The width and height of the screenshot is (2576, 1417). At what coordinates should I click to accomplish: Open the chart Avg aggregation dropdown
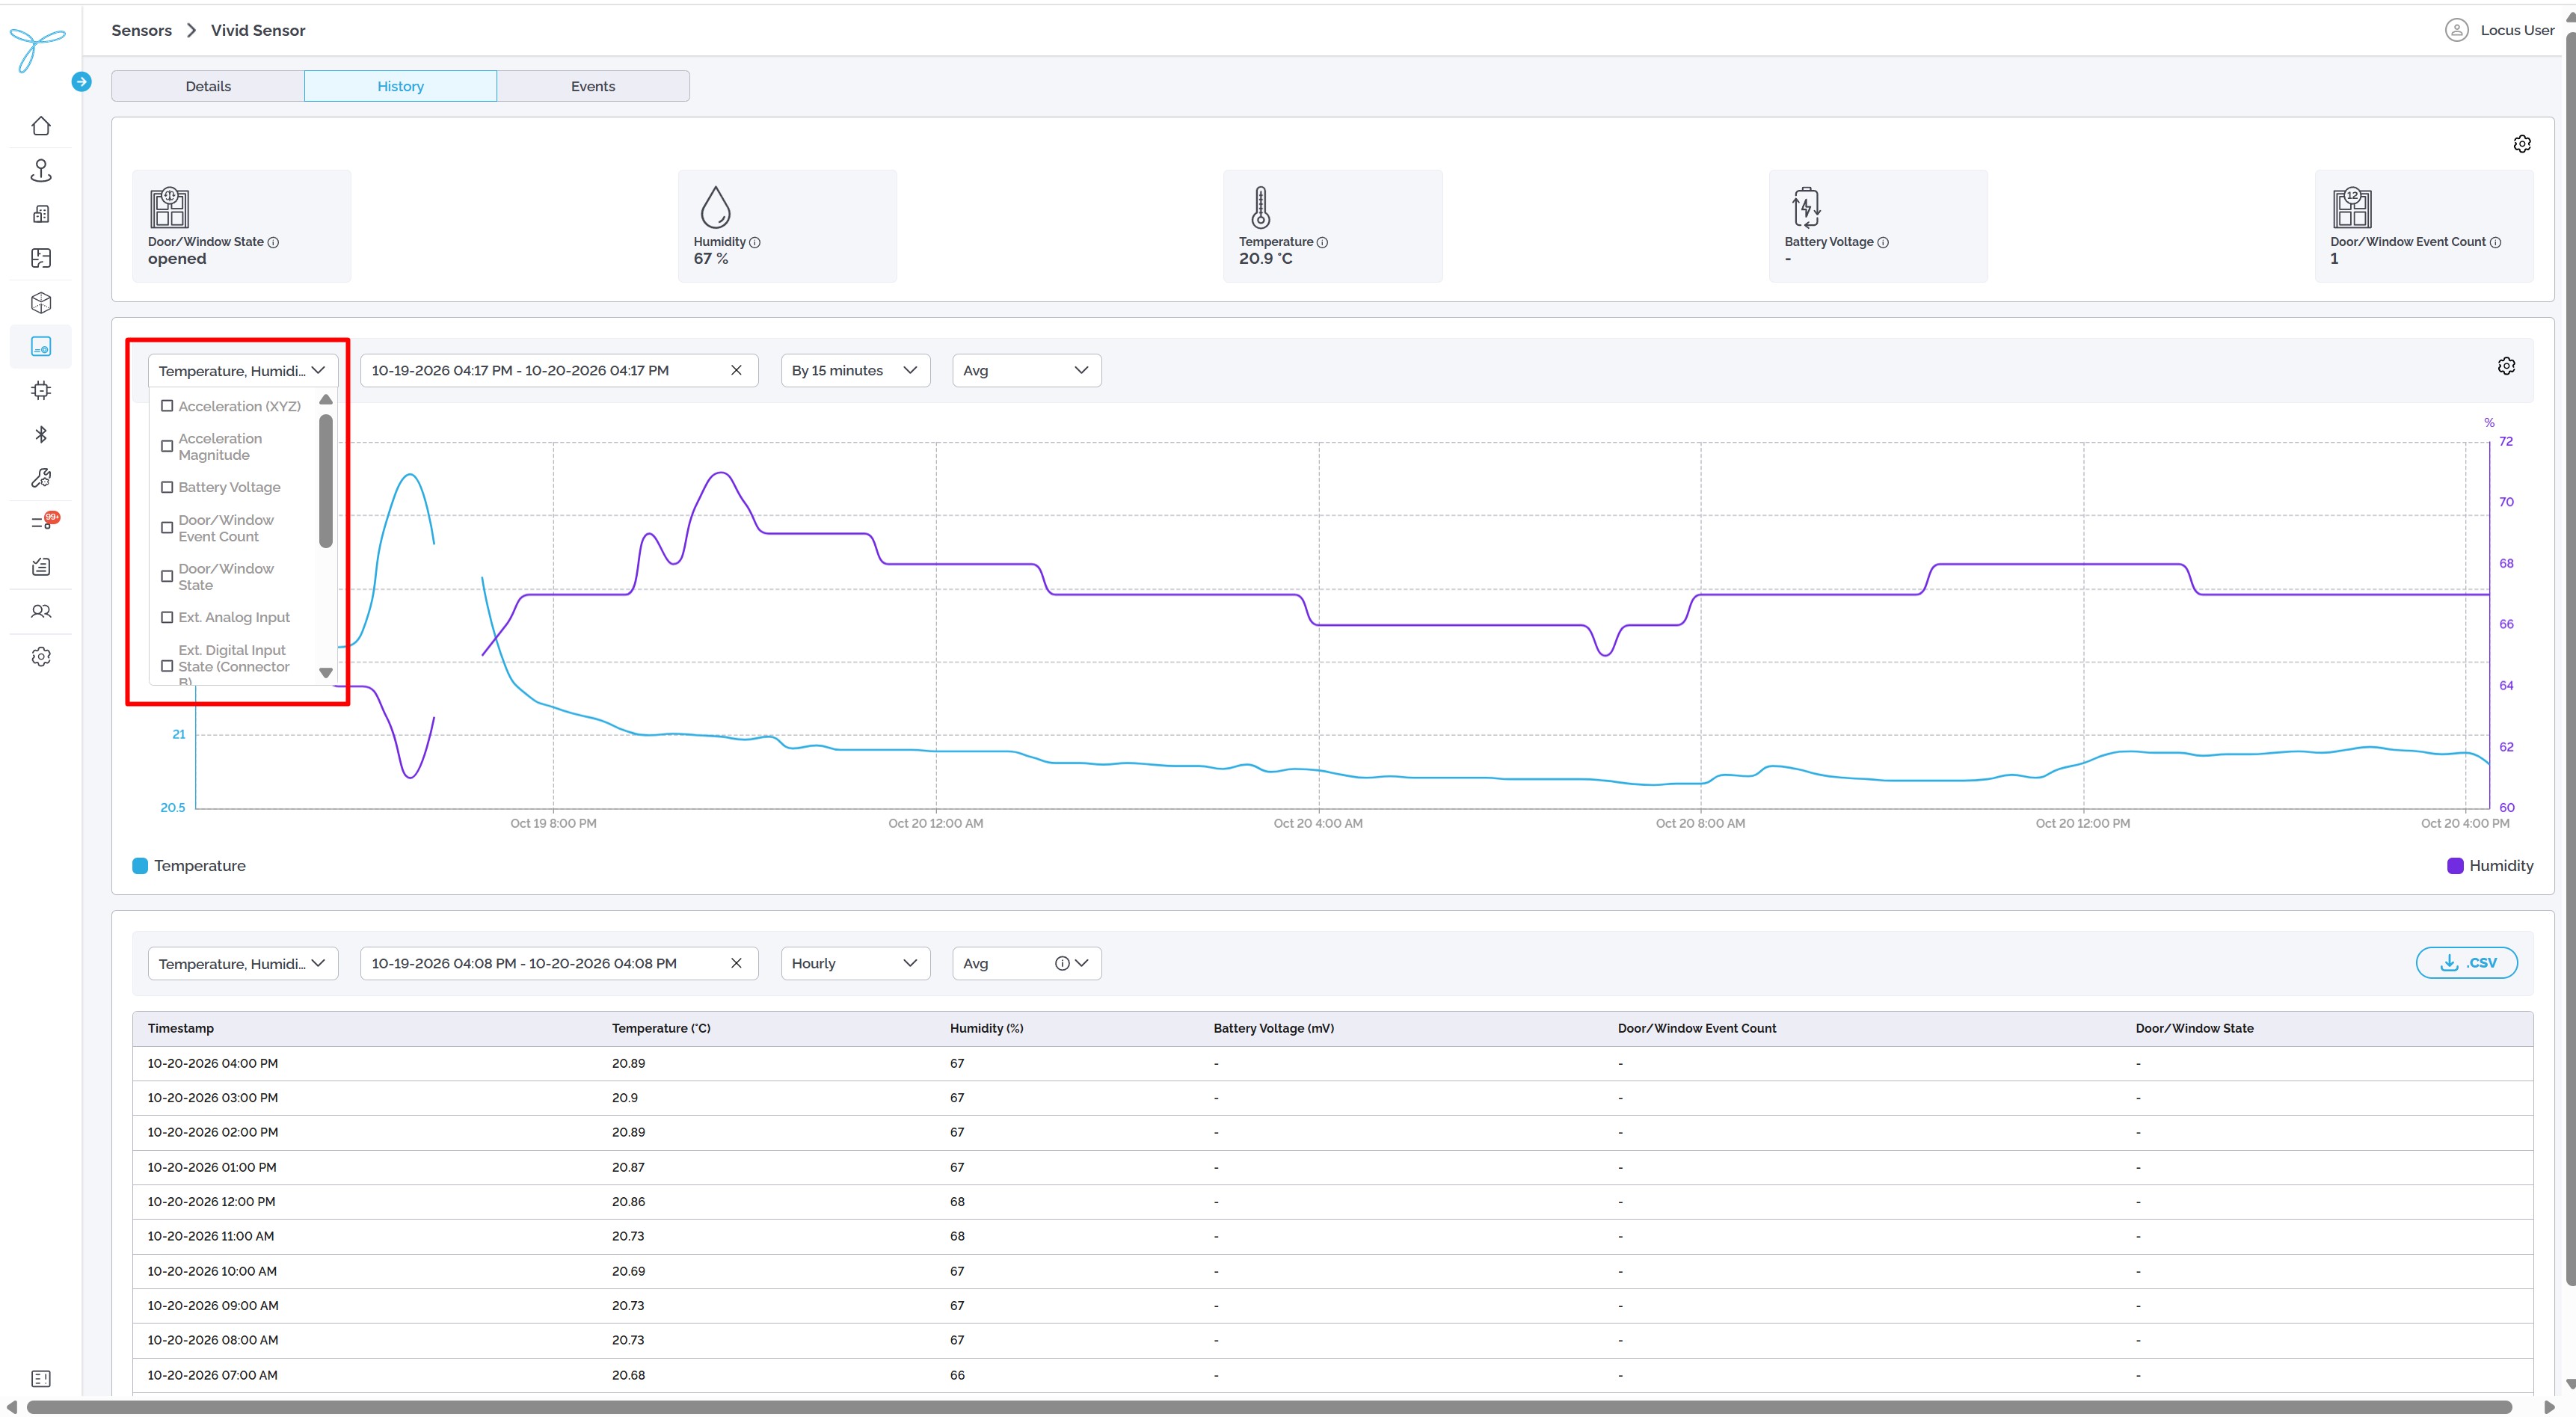[1026, 370]
